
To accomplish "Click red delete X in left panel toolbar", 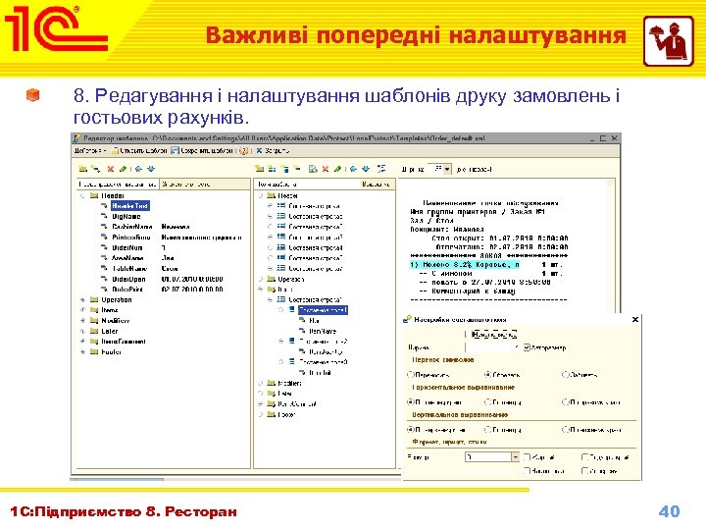I will pyautogui.click(x=110, y=169).
